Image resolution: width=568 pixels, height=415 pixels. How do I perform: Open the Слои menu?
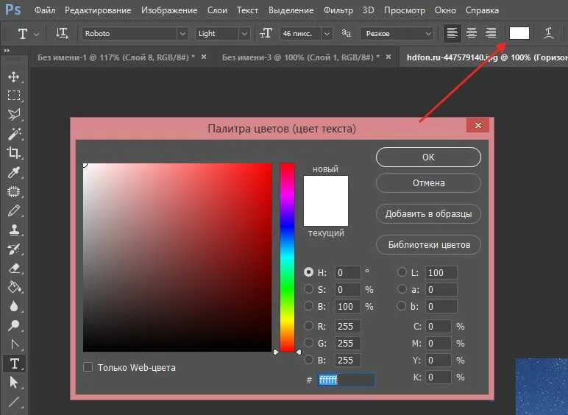coord(217,10)
